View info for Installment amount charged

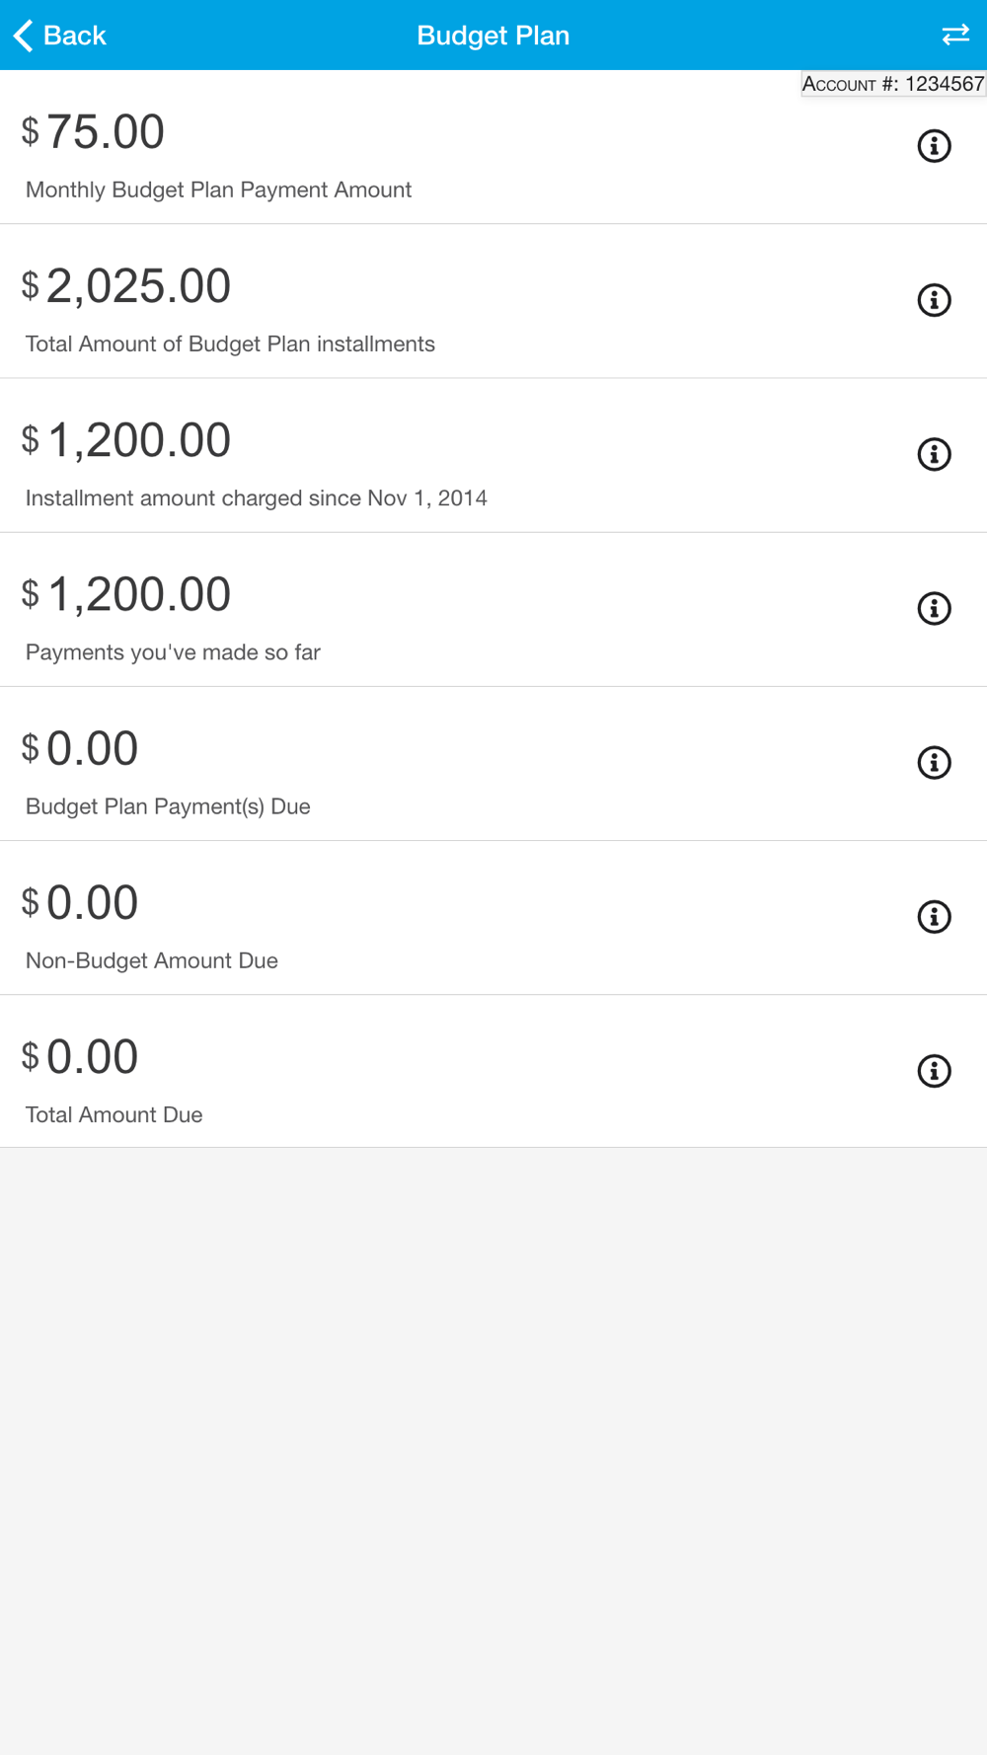pos(934,454)
